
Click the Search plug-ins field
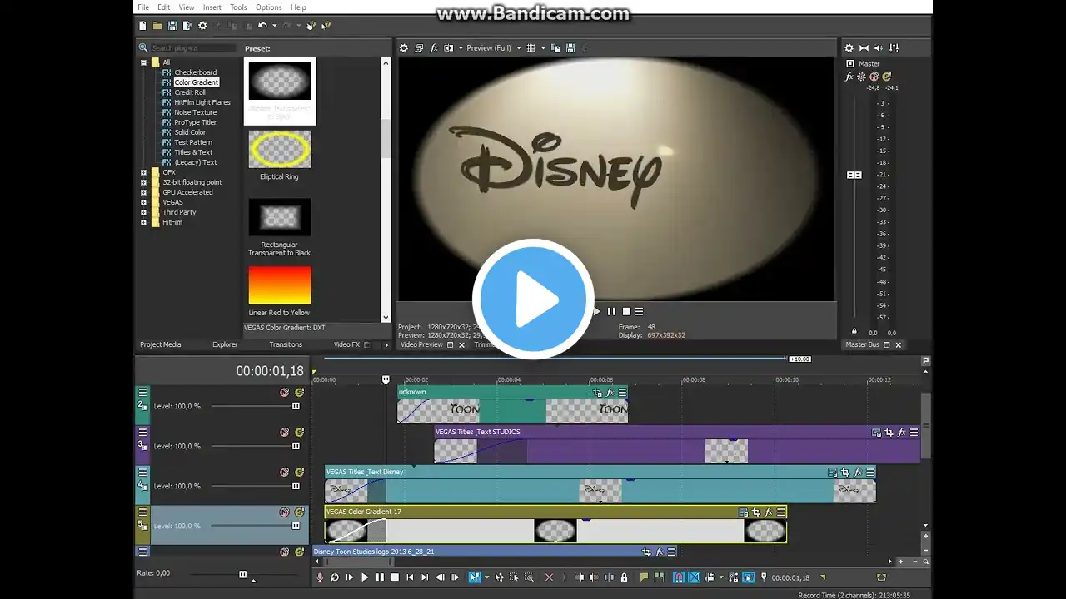(193, 48)
